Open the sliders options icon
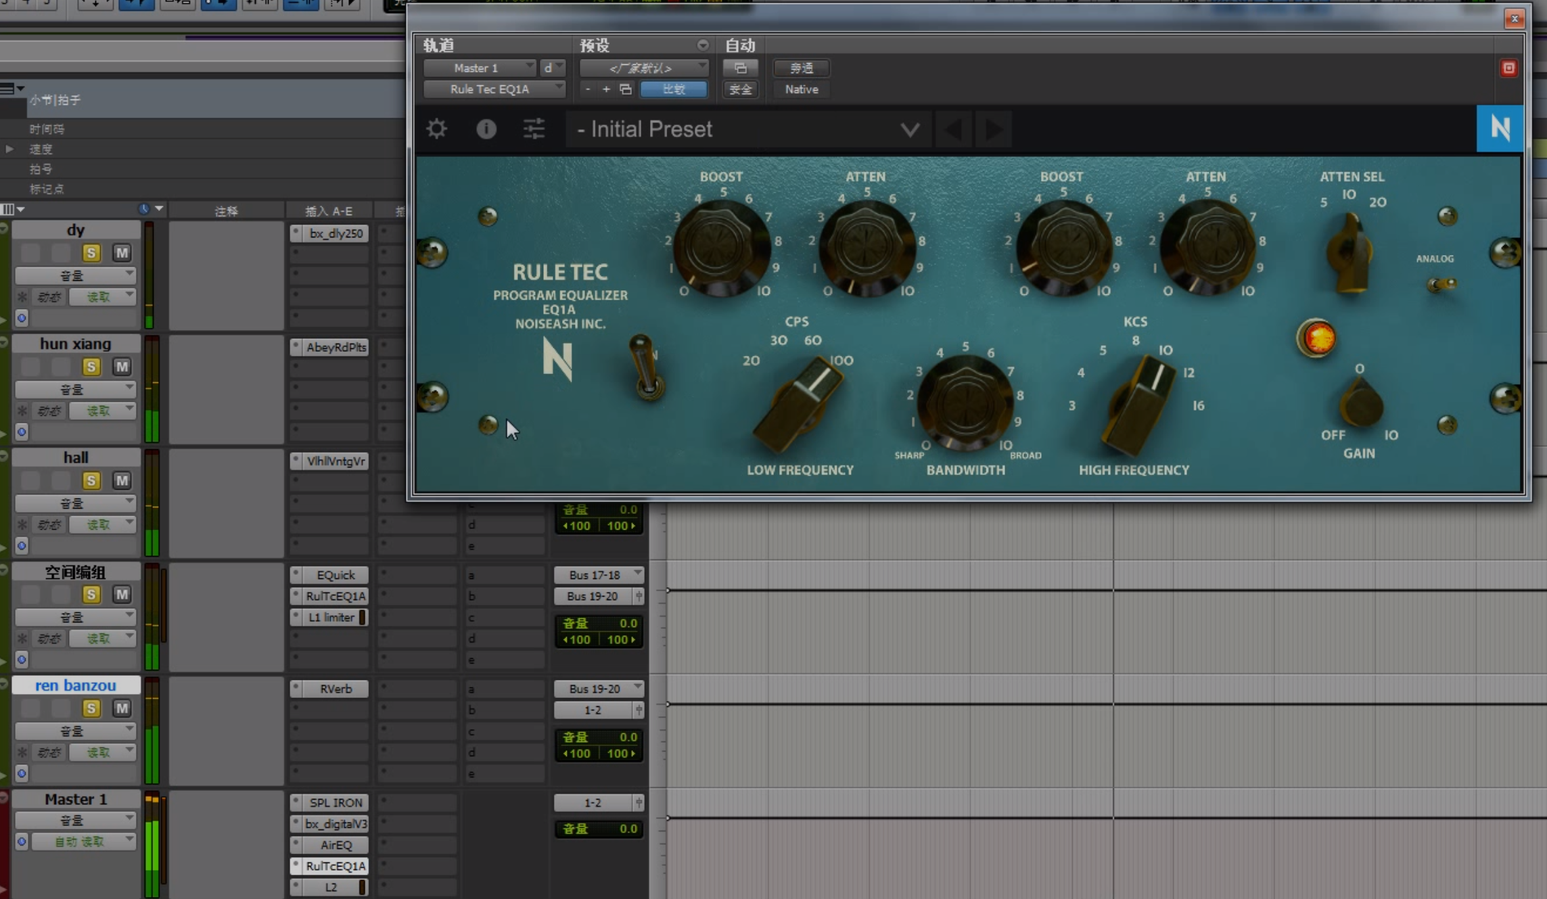1547x899 pixels. [x=534, y=129]
